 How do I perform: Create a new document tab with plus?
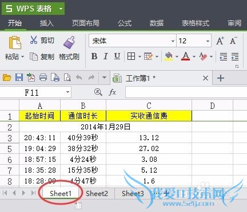(221, 78)
